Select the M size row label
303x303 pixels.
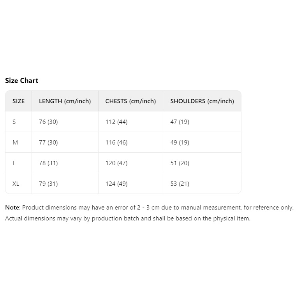coord(15,143)
